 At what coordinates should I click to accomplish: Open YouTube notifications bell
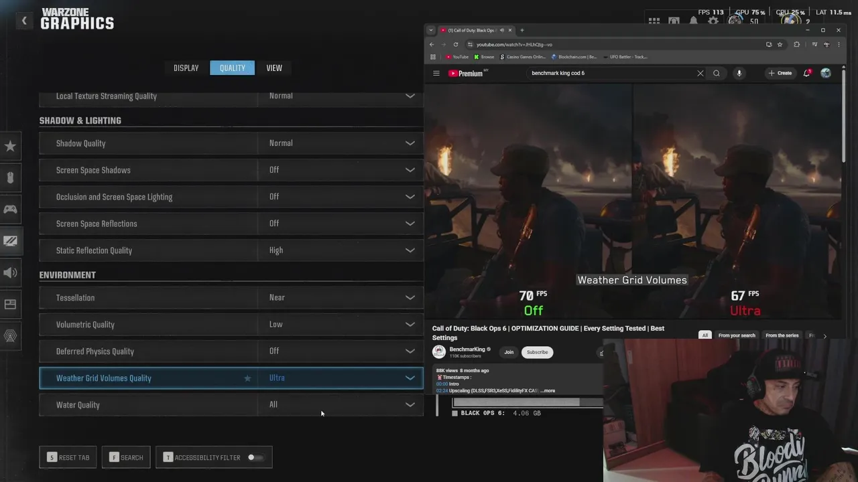pyautogui.click(x=807, y=73)
